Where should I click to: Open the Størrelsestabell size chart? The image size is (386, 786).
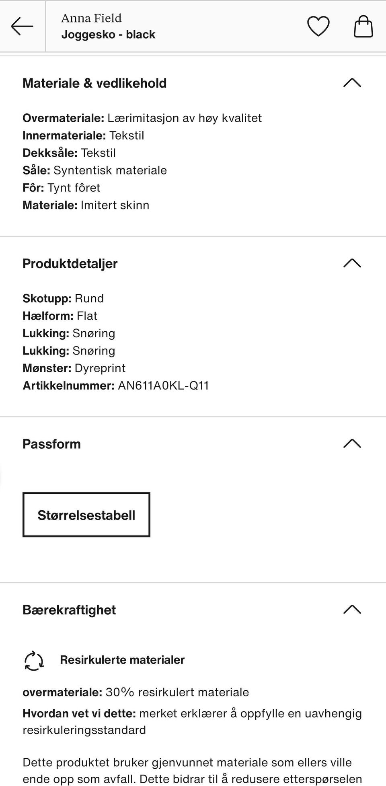[x=86, y=515]
